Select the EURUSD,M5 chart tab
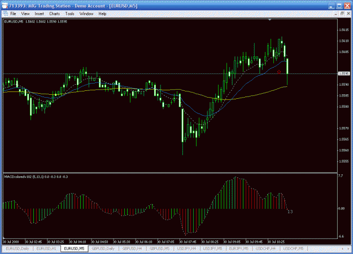Screen dimensions: 353x254 point(74,248)
